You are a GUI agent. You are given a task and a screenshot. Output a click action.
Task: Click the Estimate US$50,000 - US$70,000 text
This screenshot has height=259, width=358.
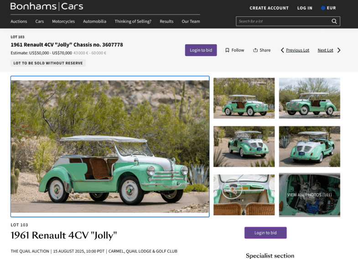click(x=42, y=53)
